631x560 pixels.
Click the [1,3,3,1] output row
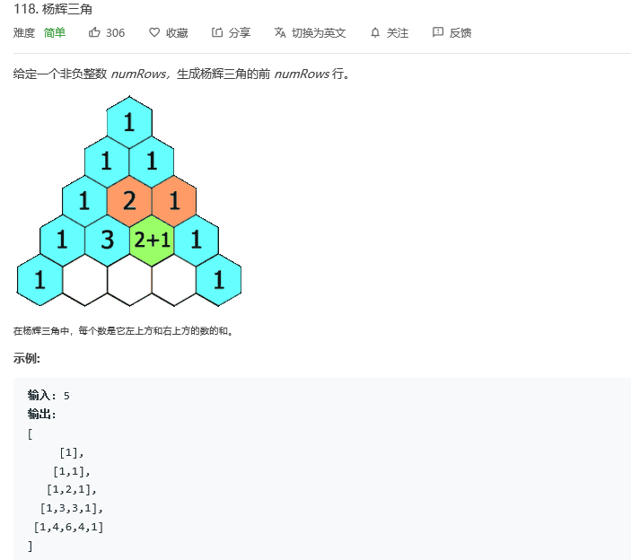tap(72, 509)
